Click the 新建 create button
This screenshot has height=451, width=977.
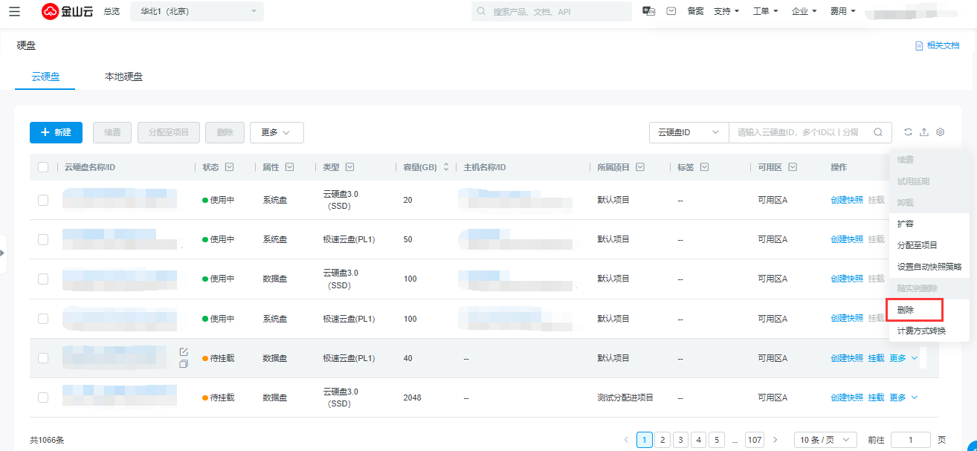(56, 132)
